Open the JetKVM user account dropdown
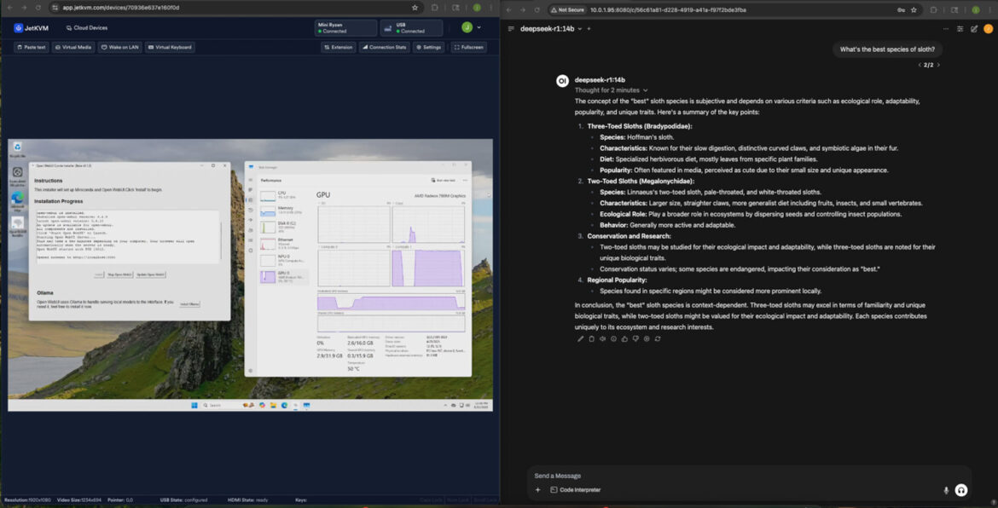Viewport: 998px width, 508px height. (x=471, y=27)
